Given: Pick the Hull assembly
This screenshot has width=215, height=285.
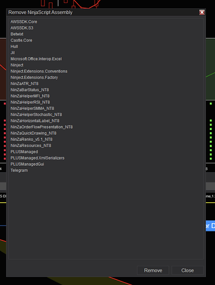Looking at the screenshot, I should [x=14, y=46].
